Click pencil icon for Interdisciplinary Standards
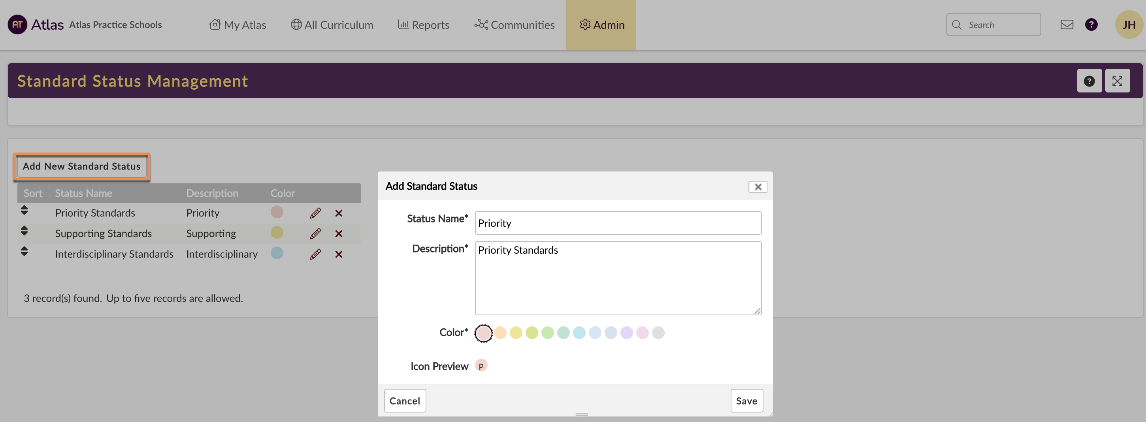 (315, 254)
